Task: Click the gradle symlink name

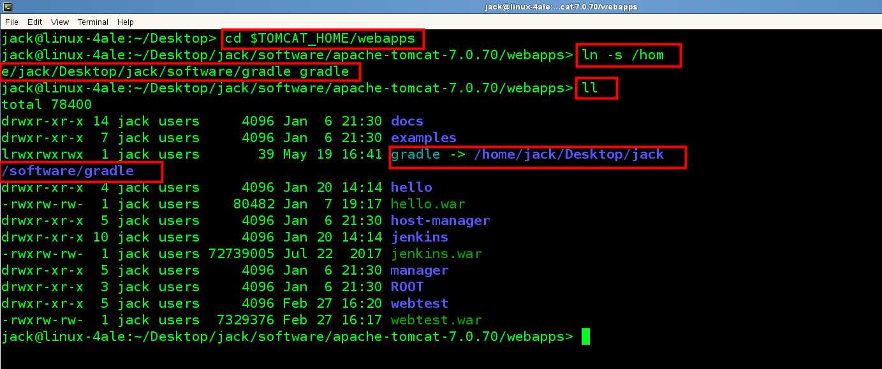Action: click(x=415, y=154)
